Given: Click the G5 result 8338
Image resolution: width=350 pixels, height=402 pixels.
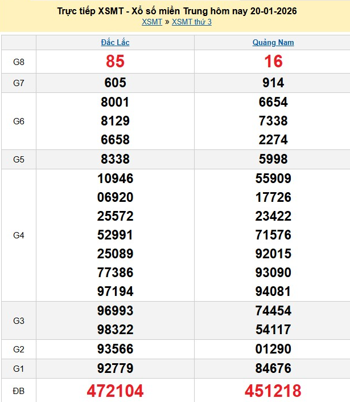Looking at the screenshot, I should point(115,159).
